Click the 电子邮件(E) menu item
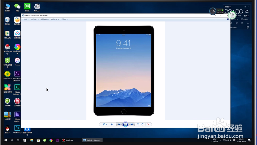 coord(45,20)
